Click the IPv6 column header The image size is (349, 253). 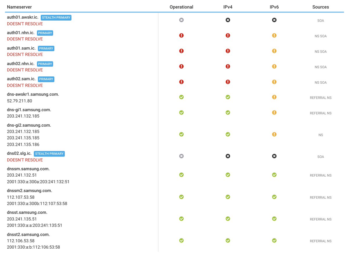point(274,7)
